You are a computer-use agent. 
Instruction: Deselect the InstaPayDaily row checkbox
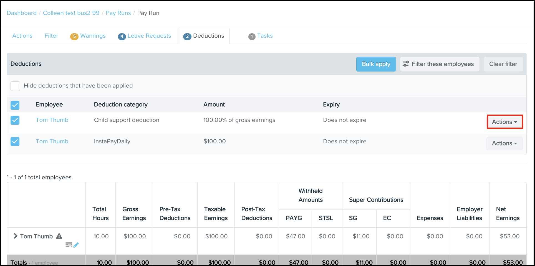(x=15, y=142)
